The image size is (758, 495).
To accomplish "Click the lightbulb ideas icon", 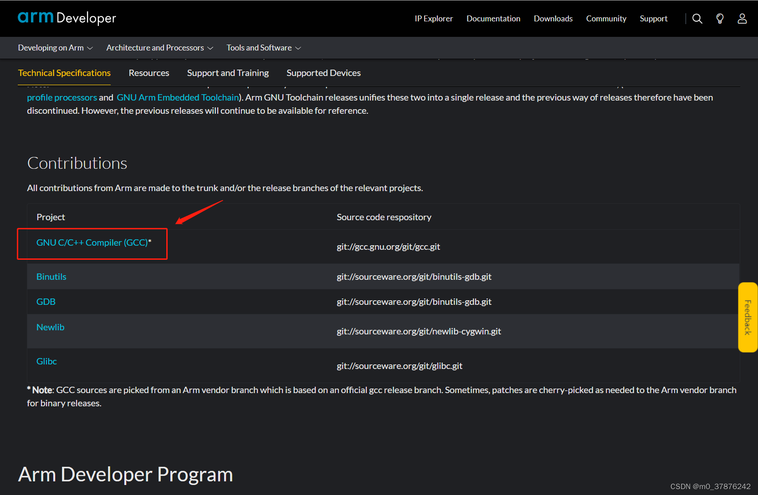I will click(x=720, y=19).
